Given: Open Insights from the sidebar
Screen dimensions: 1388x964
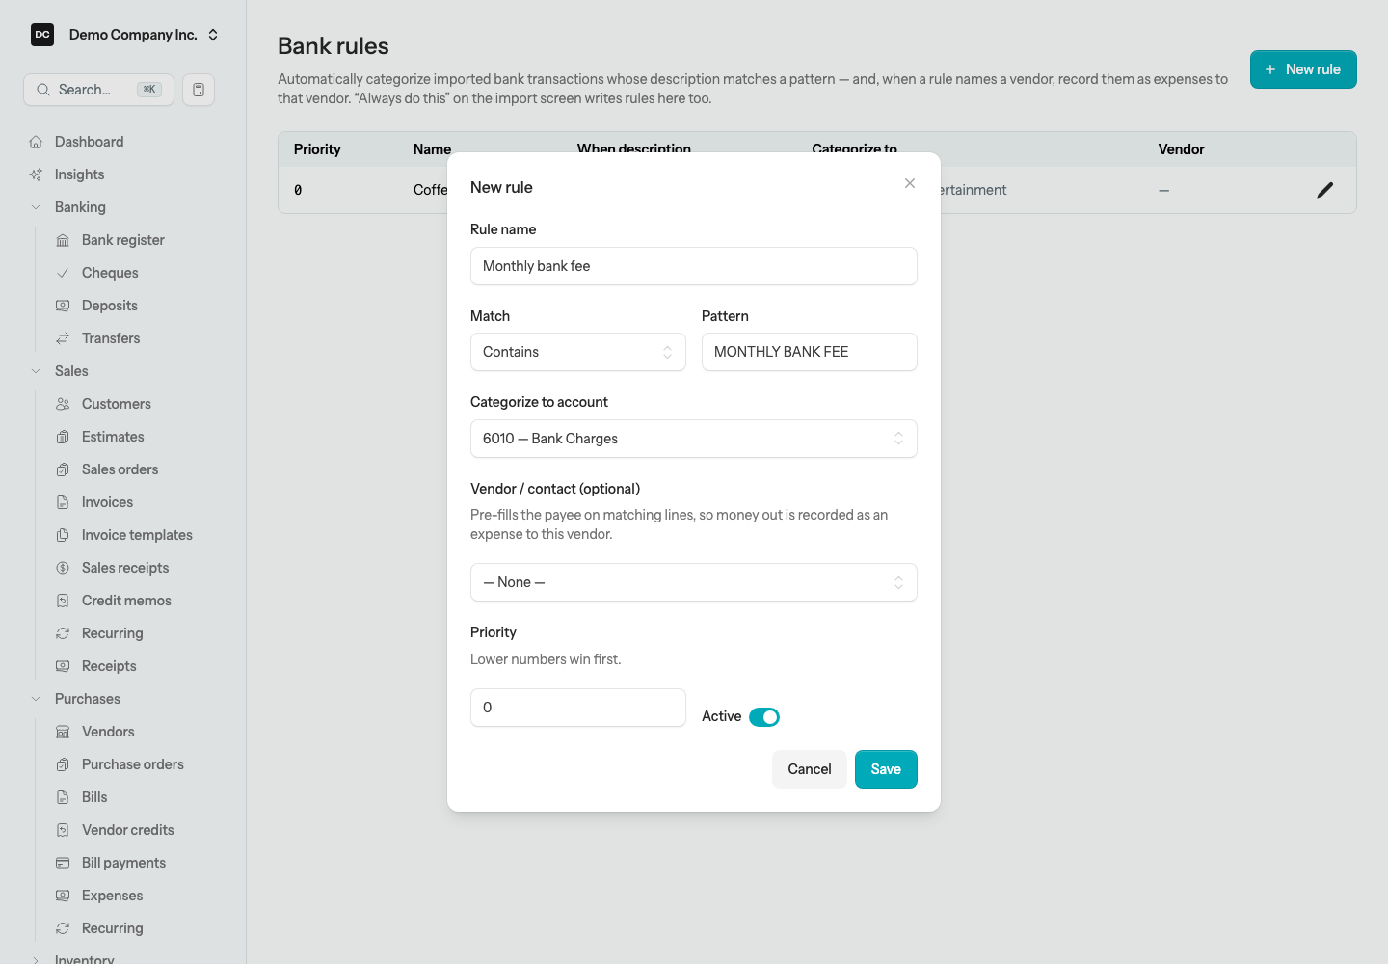Looking at the screenshot, I should (79, 174).
